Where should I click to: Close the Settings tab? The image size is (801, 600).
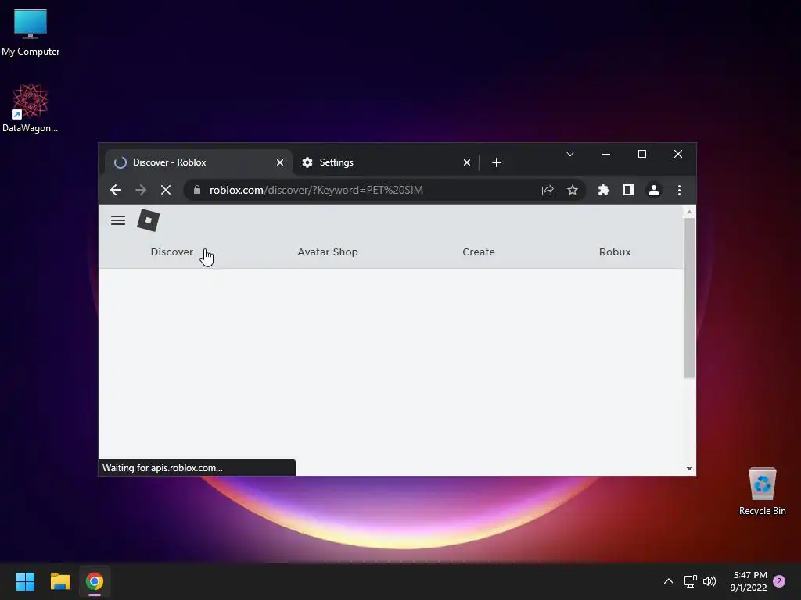(467, 162)
